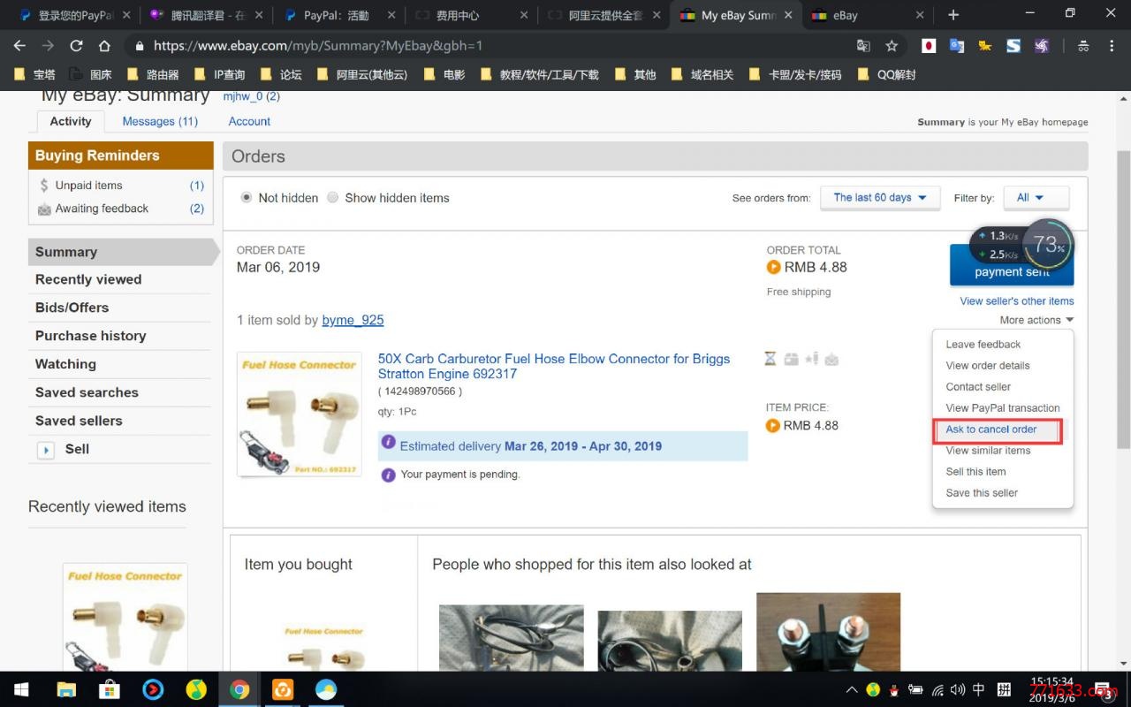Open File Explorer from taskbar
This screenshot has height=707, width=1131.
pos(66,689)
